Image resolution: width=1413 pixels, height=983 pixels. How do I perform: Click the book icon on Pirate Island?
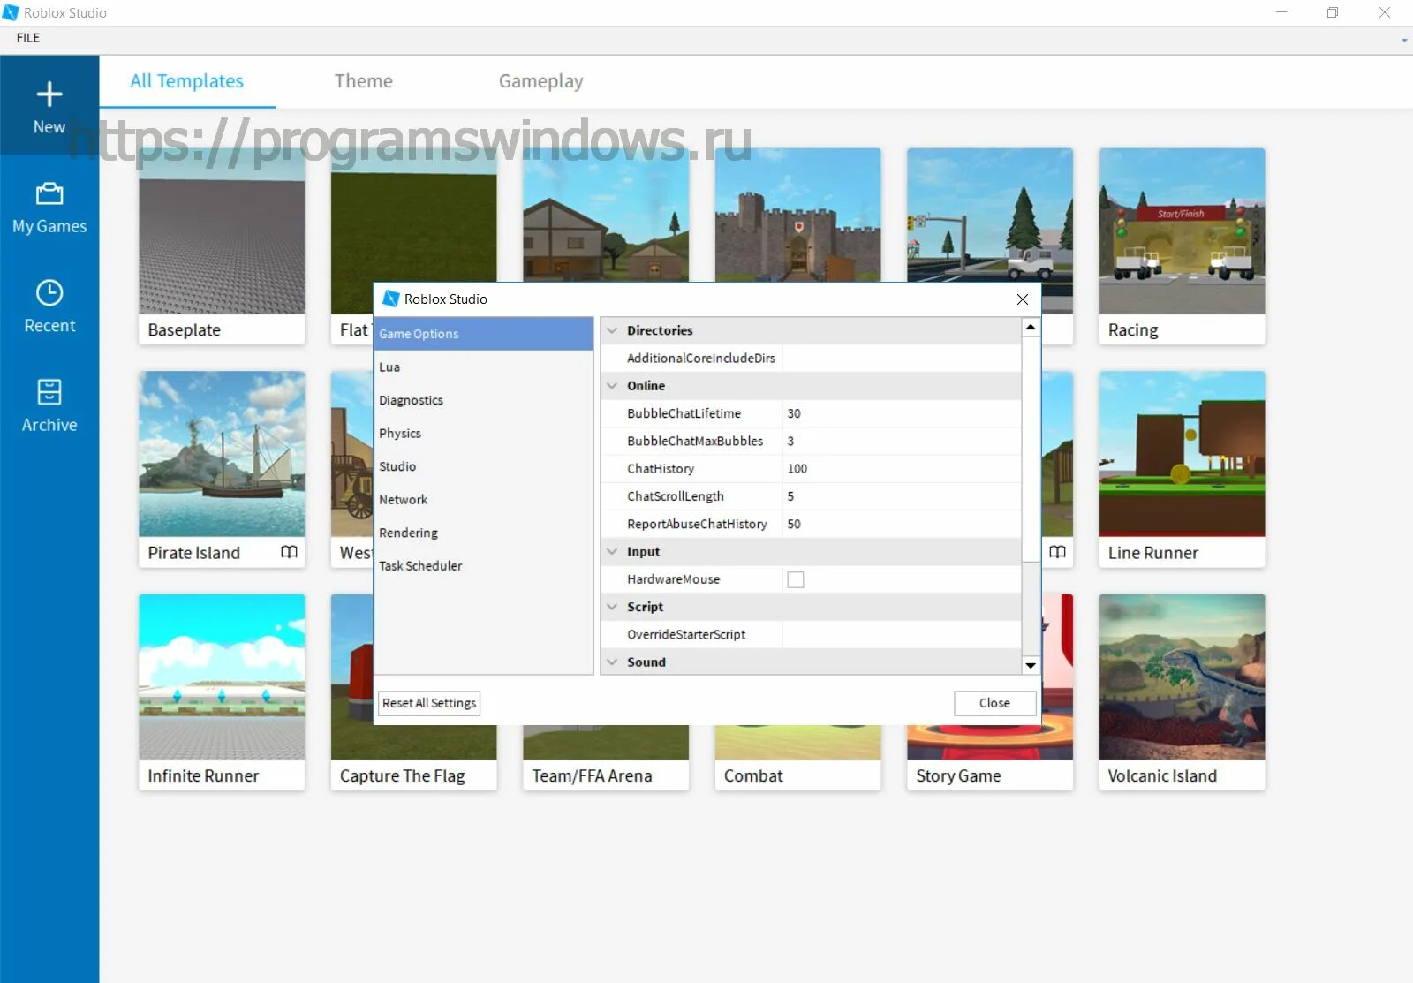click(289, 552)
